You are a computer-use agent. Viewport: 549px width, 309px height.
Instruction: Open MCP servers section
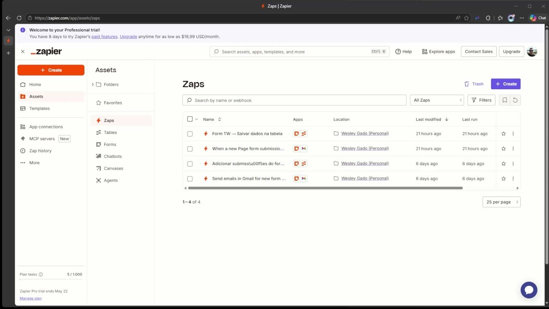[x=42, y=139]
